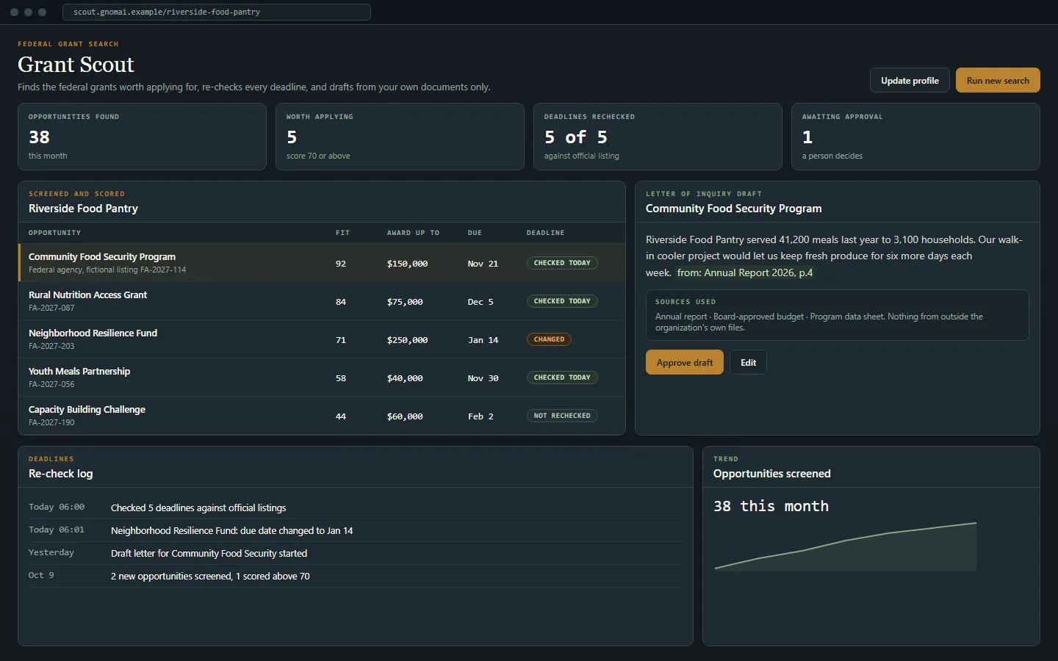Click the Dec 5 due date

click(x=481, y=302)
